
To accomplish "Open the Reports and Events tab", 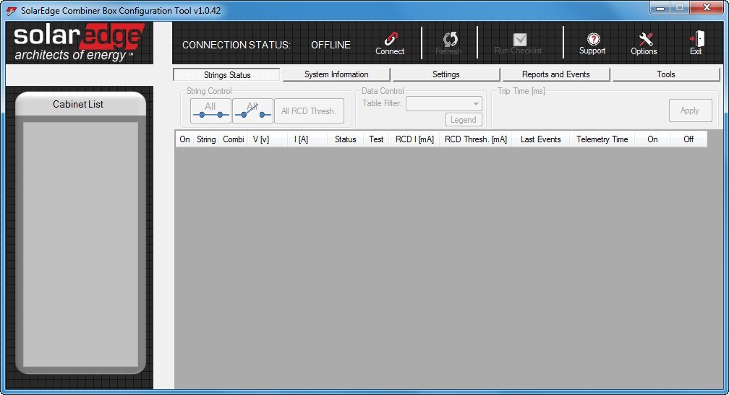I will [555, 74].
